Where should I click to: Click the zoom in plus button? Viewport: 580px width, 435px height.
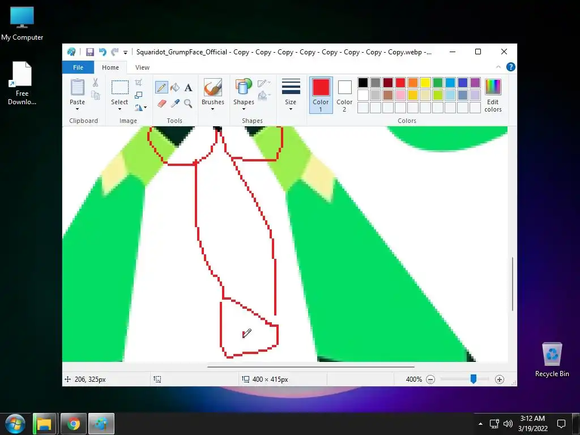click(500, 379)
